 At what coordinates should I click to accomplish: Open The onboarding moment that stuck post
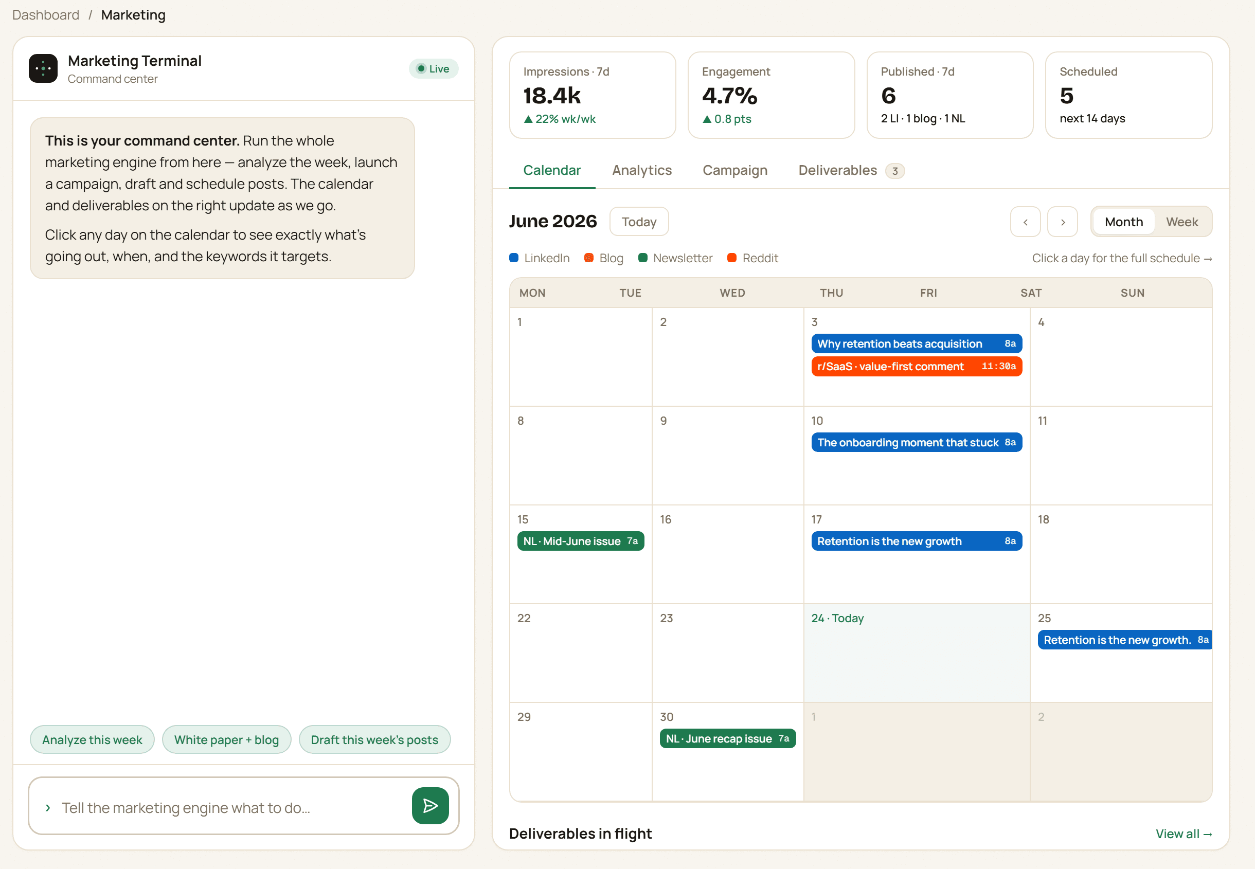tap(917, 442)
